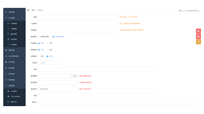This screenshot has height=114, width=204.
Task: Click the 留言管理 message icon
Action: (8, 34)
